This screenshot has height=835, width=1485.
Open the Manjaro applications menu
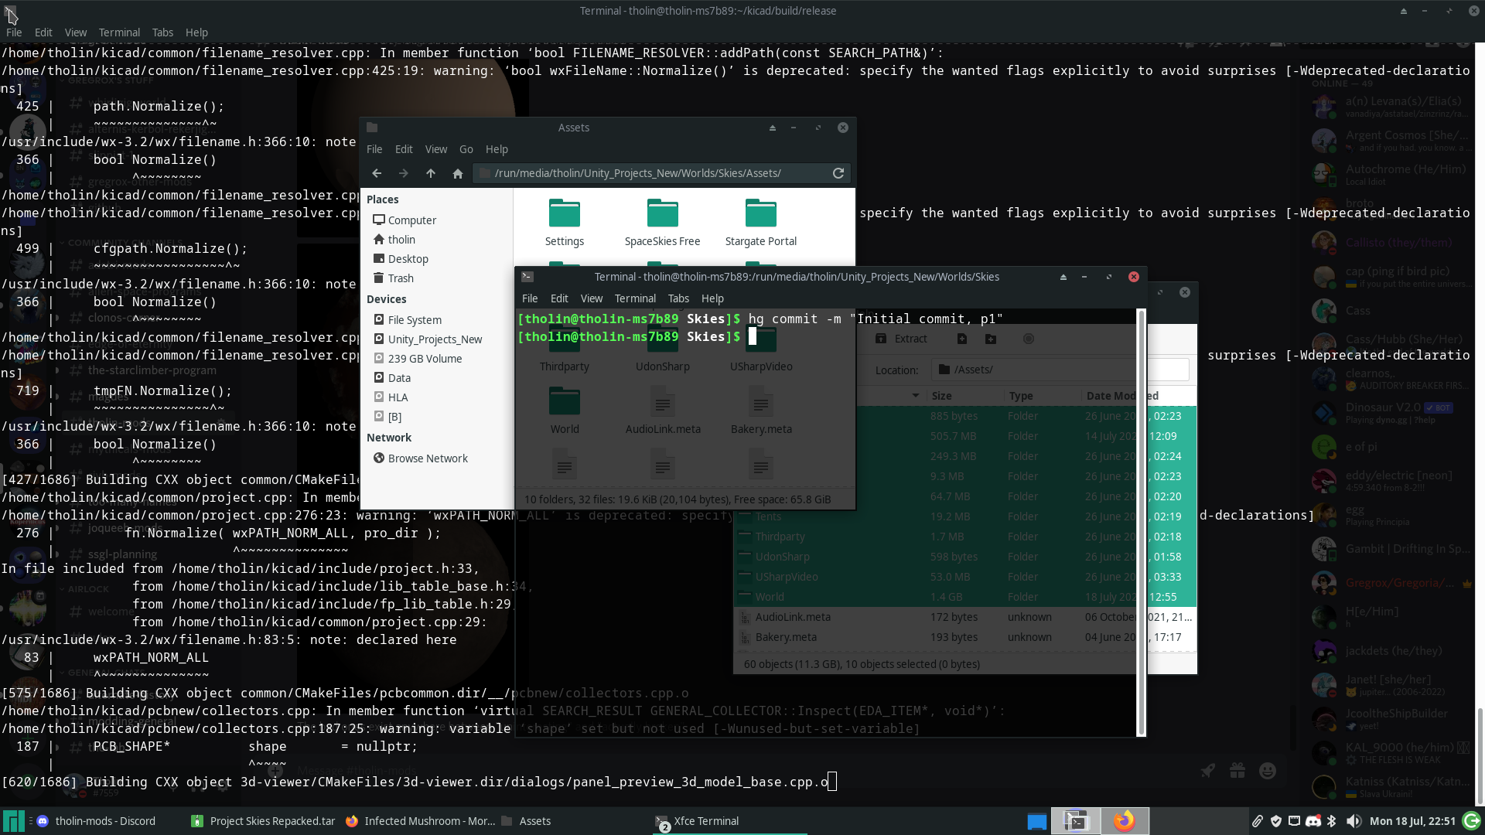point(13,821)
